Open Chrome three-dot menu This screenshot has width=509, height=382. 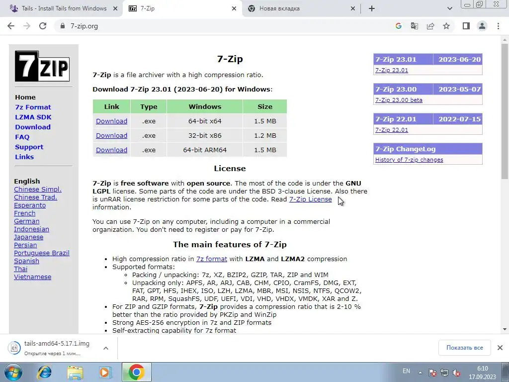pos(498,26)
